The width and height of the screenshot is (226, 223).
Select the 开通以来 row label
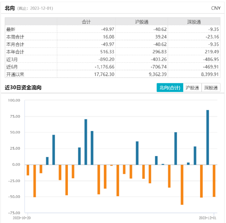click(x=15, y=74)
